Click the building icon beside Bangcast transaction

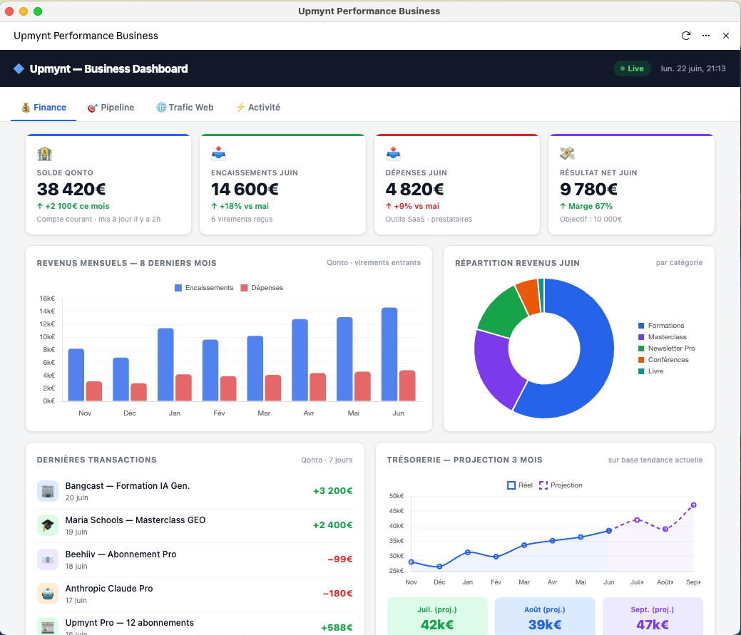[x=48, y=491]
